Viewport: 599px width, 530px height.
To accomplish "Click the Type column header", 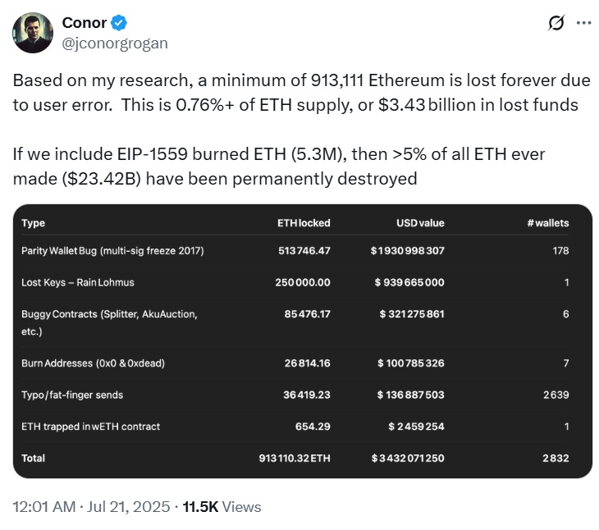I will pyautogui.click(x=34, y=223).
